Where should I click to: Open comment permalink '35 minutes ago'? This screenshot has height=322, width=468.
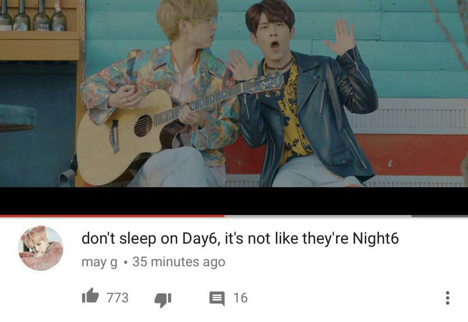tap(179, 262)
